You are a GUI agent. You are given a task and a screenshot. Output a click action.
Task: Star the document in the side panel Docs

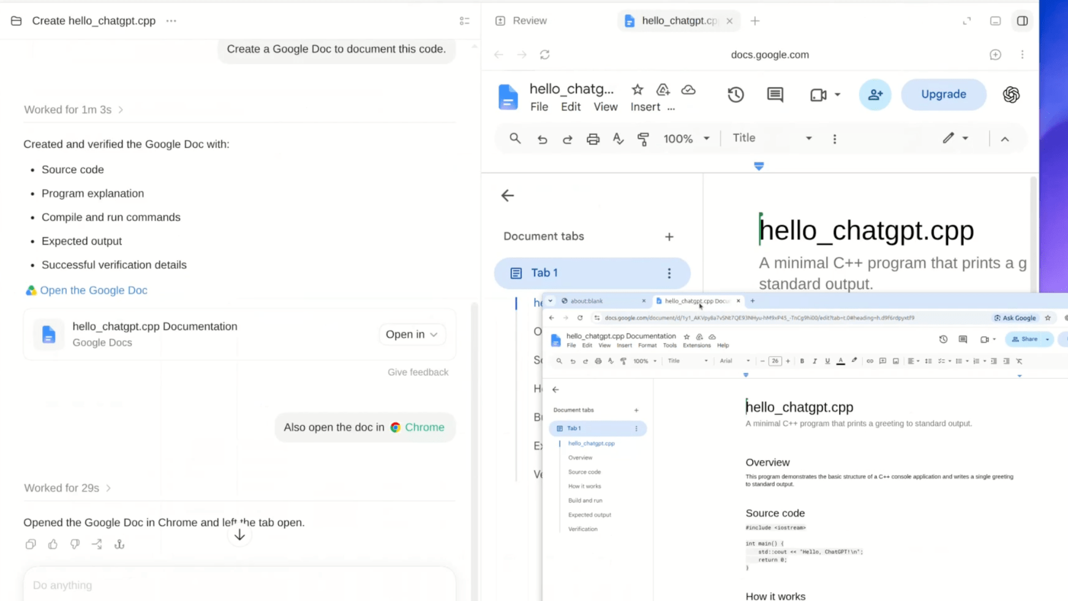pyautogui.click(x=637, y=89)
